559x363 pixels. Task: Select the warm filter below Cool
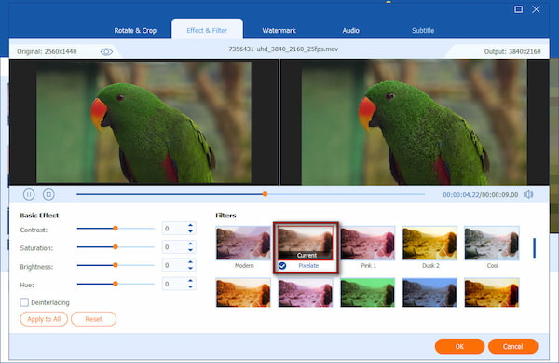pos(492,293)
